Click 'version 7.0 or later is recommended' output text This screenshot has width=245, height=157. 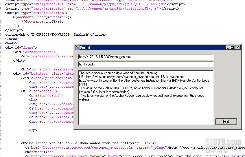tap(104, 92)
